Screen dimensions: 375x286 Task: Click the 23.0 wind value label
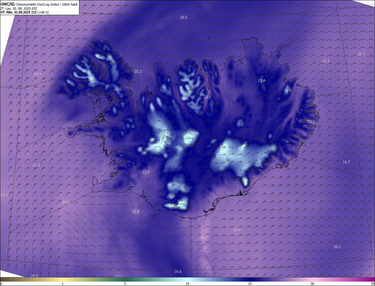tap(311, 122)
